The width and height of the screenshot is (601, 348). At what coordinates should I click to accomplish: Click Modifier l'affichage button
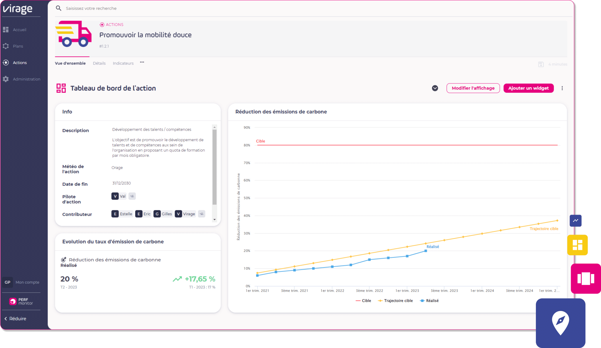473,88
